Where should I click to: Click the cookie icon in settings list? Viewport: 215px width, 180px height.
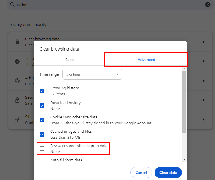coord(17,61)
